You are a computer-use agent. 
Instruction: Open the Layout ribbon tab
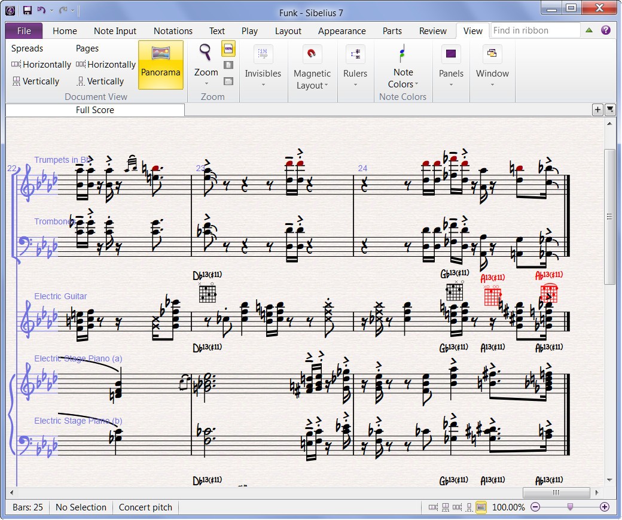pos(288,31)
